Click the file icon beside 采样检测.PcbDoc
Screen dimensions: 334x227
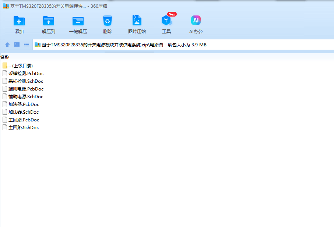pos(5,73)
